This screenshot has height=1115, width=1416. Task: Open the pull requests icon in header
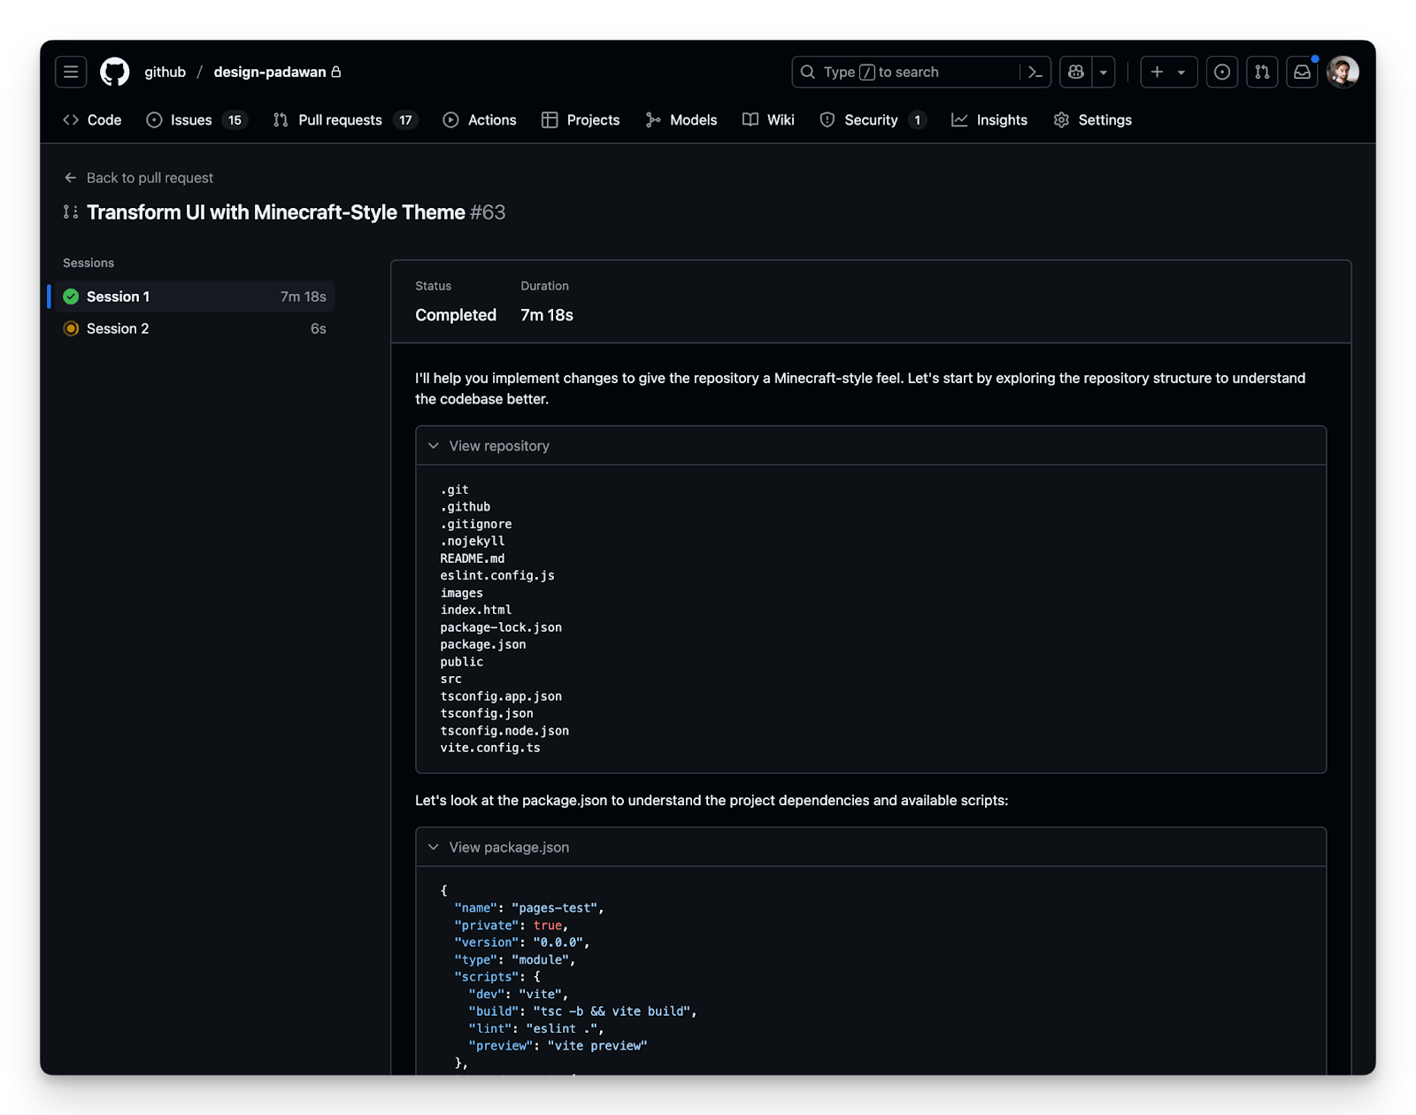[1262, 72]
